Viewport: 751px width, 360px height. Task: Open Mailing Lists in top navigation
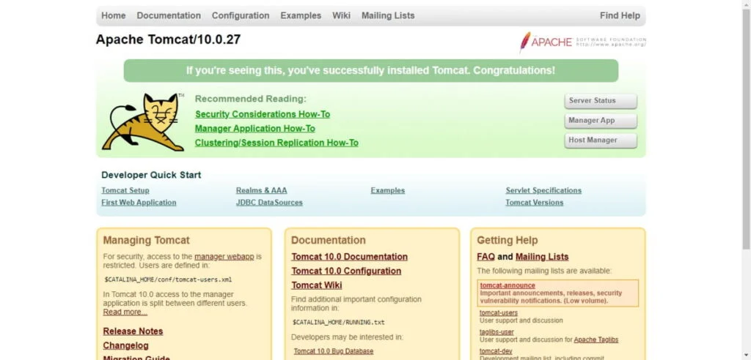point(388,15)
